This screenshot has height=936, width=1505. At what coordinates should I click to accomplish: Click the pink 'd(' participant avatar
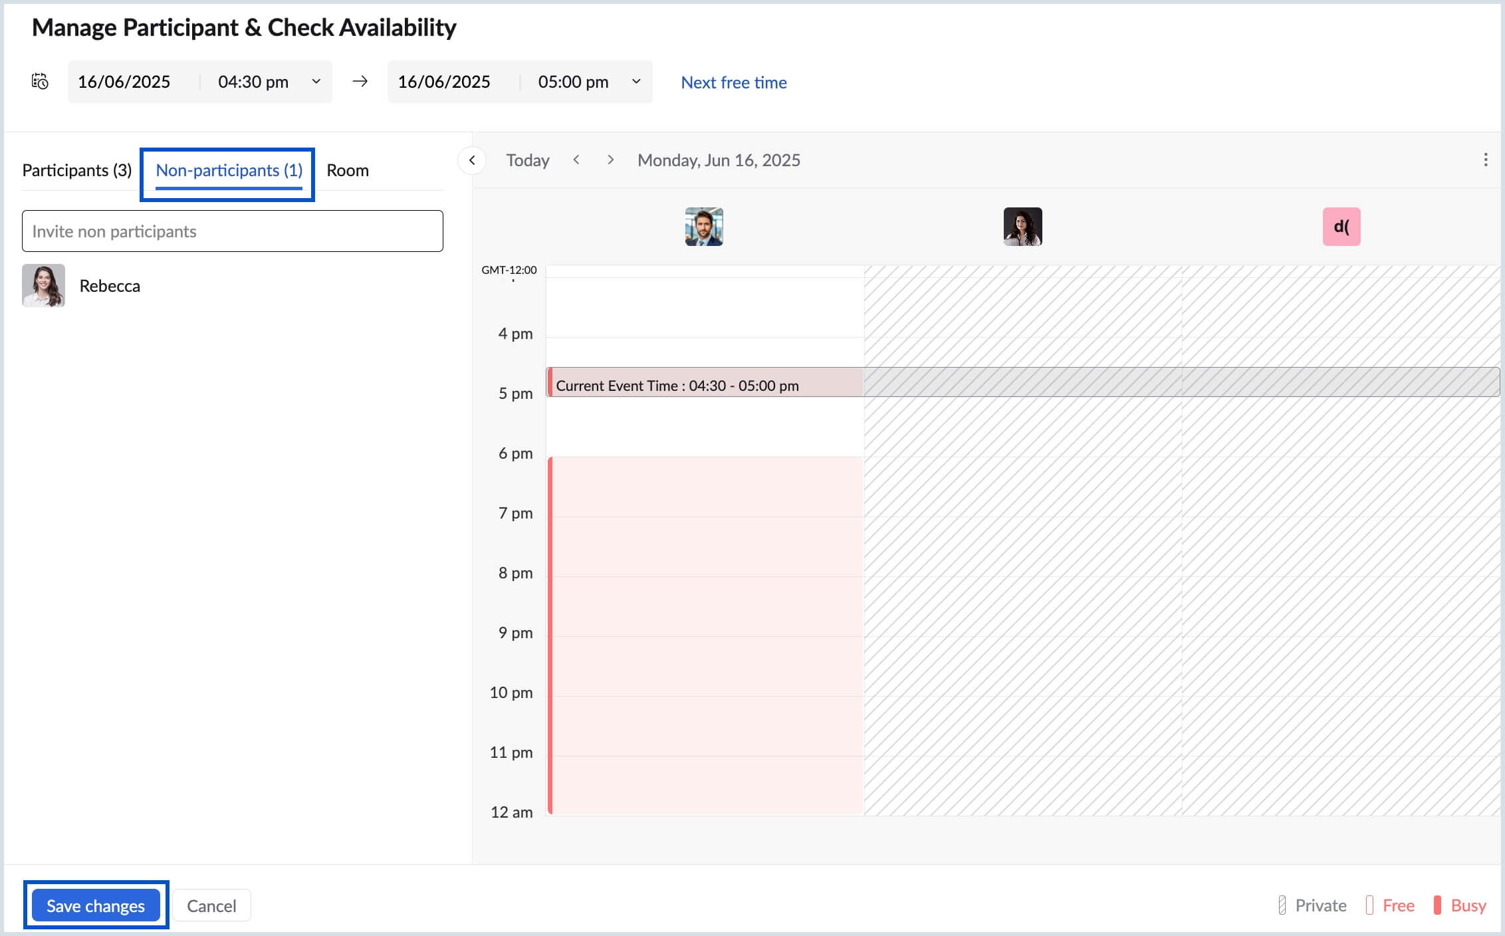1341,227
